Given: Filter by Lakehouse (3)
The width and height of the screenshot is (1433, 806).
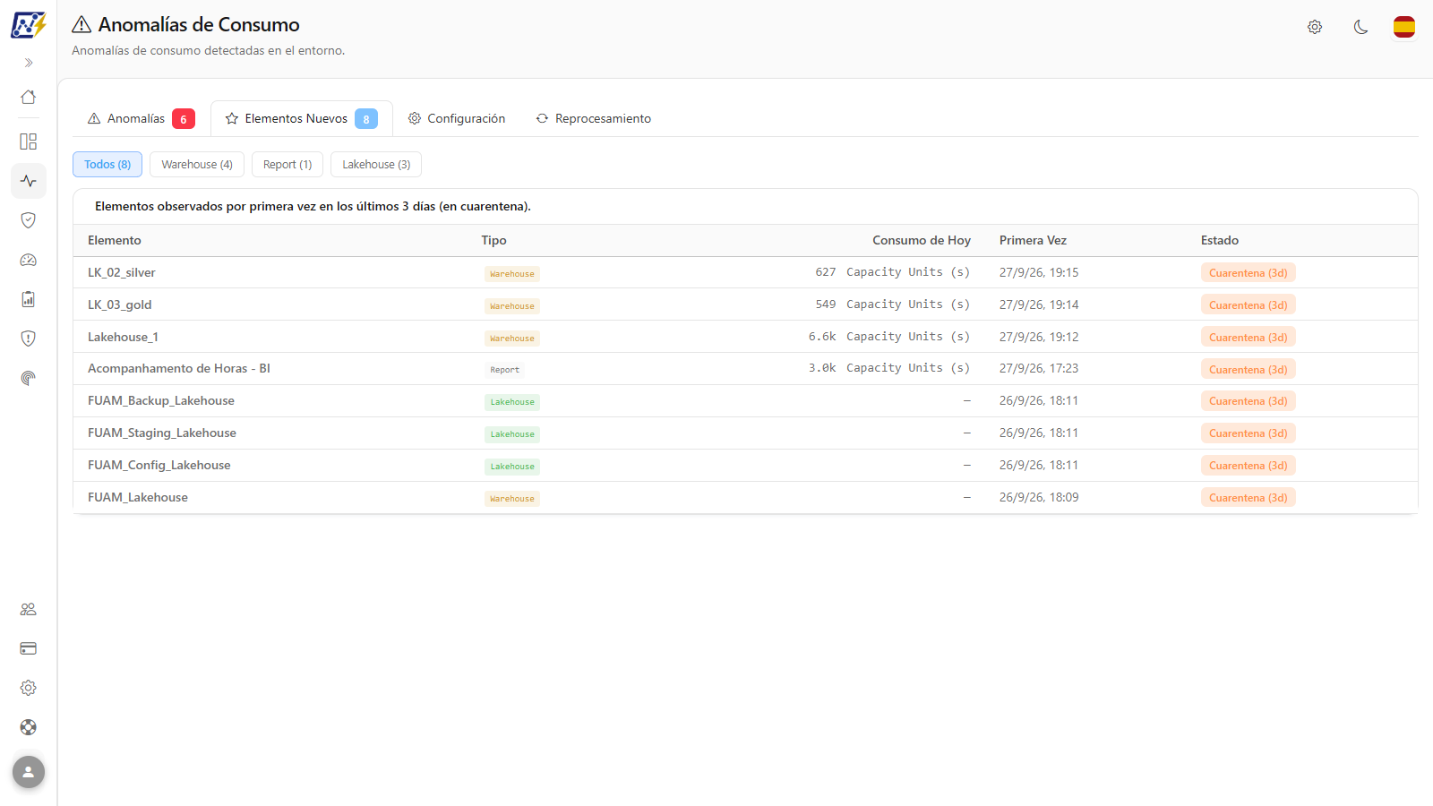Looking at the screenshot, I should coord(376,165).
